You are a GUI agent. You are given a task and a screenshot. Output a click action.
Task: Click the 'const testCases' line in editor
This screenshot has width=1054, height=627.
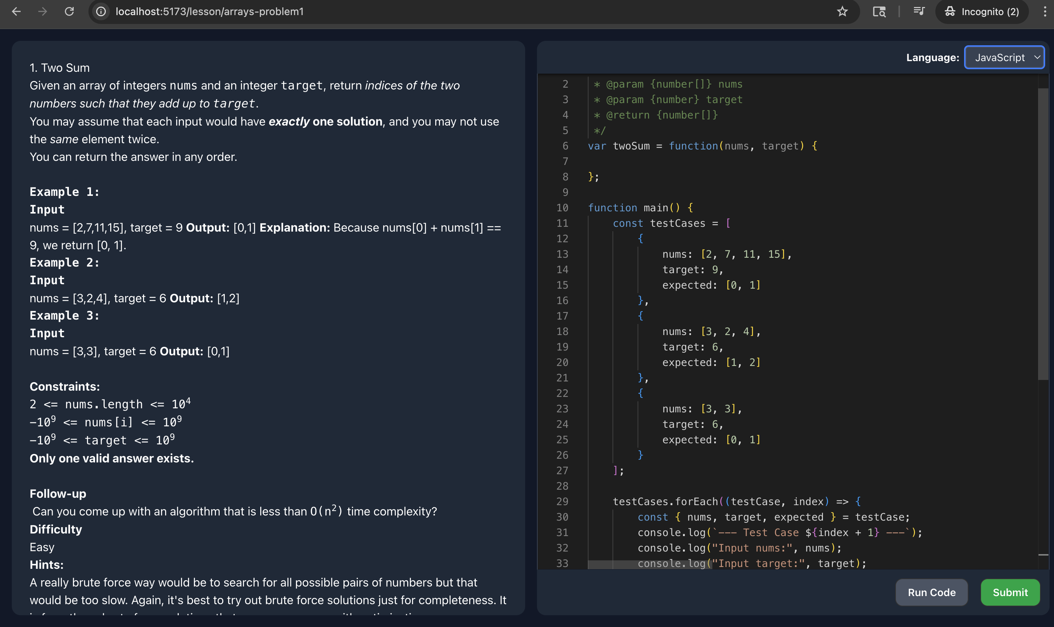(x=671, y=223)
